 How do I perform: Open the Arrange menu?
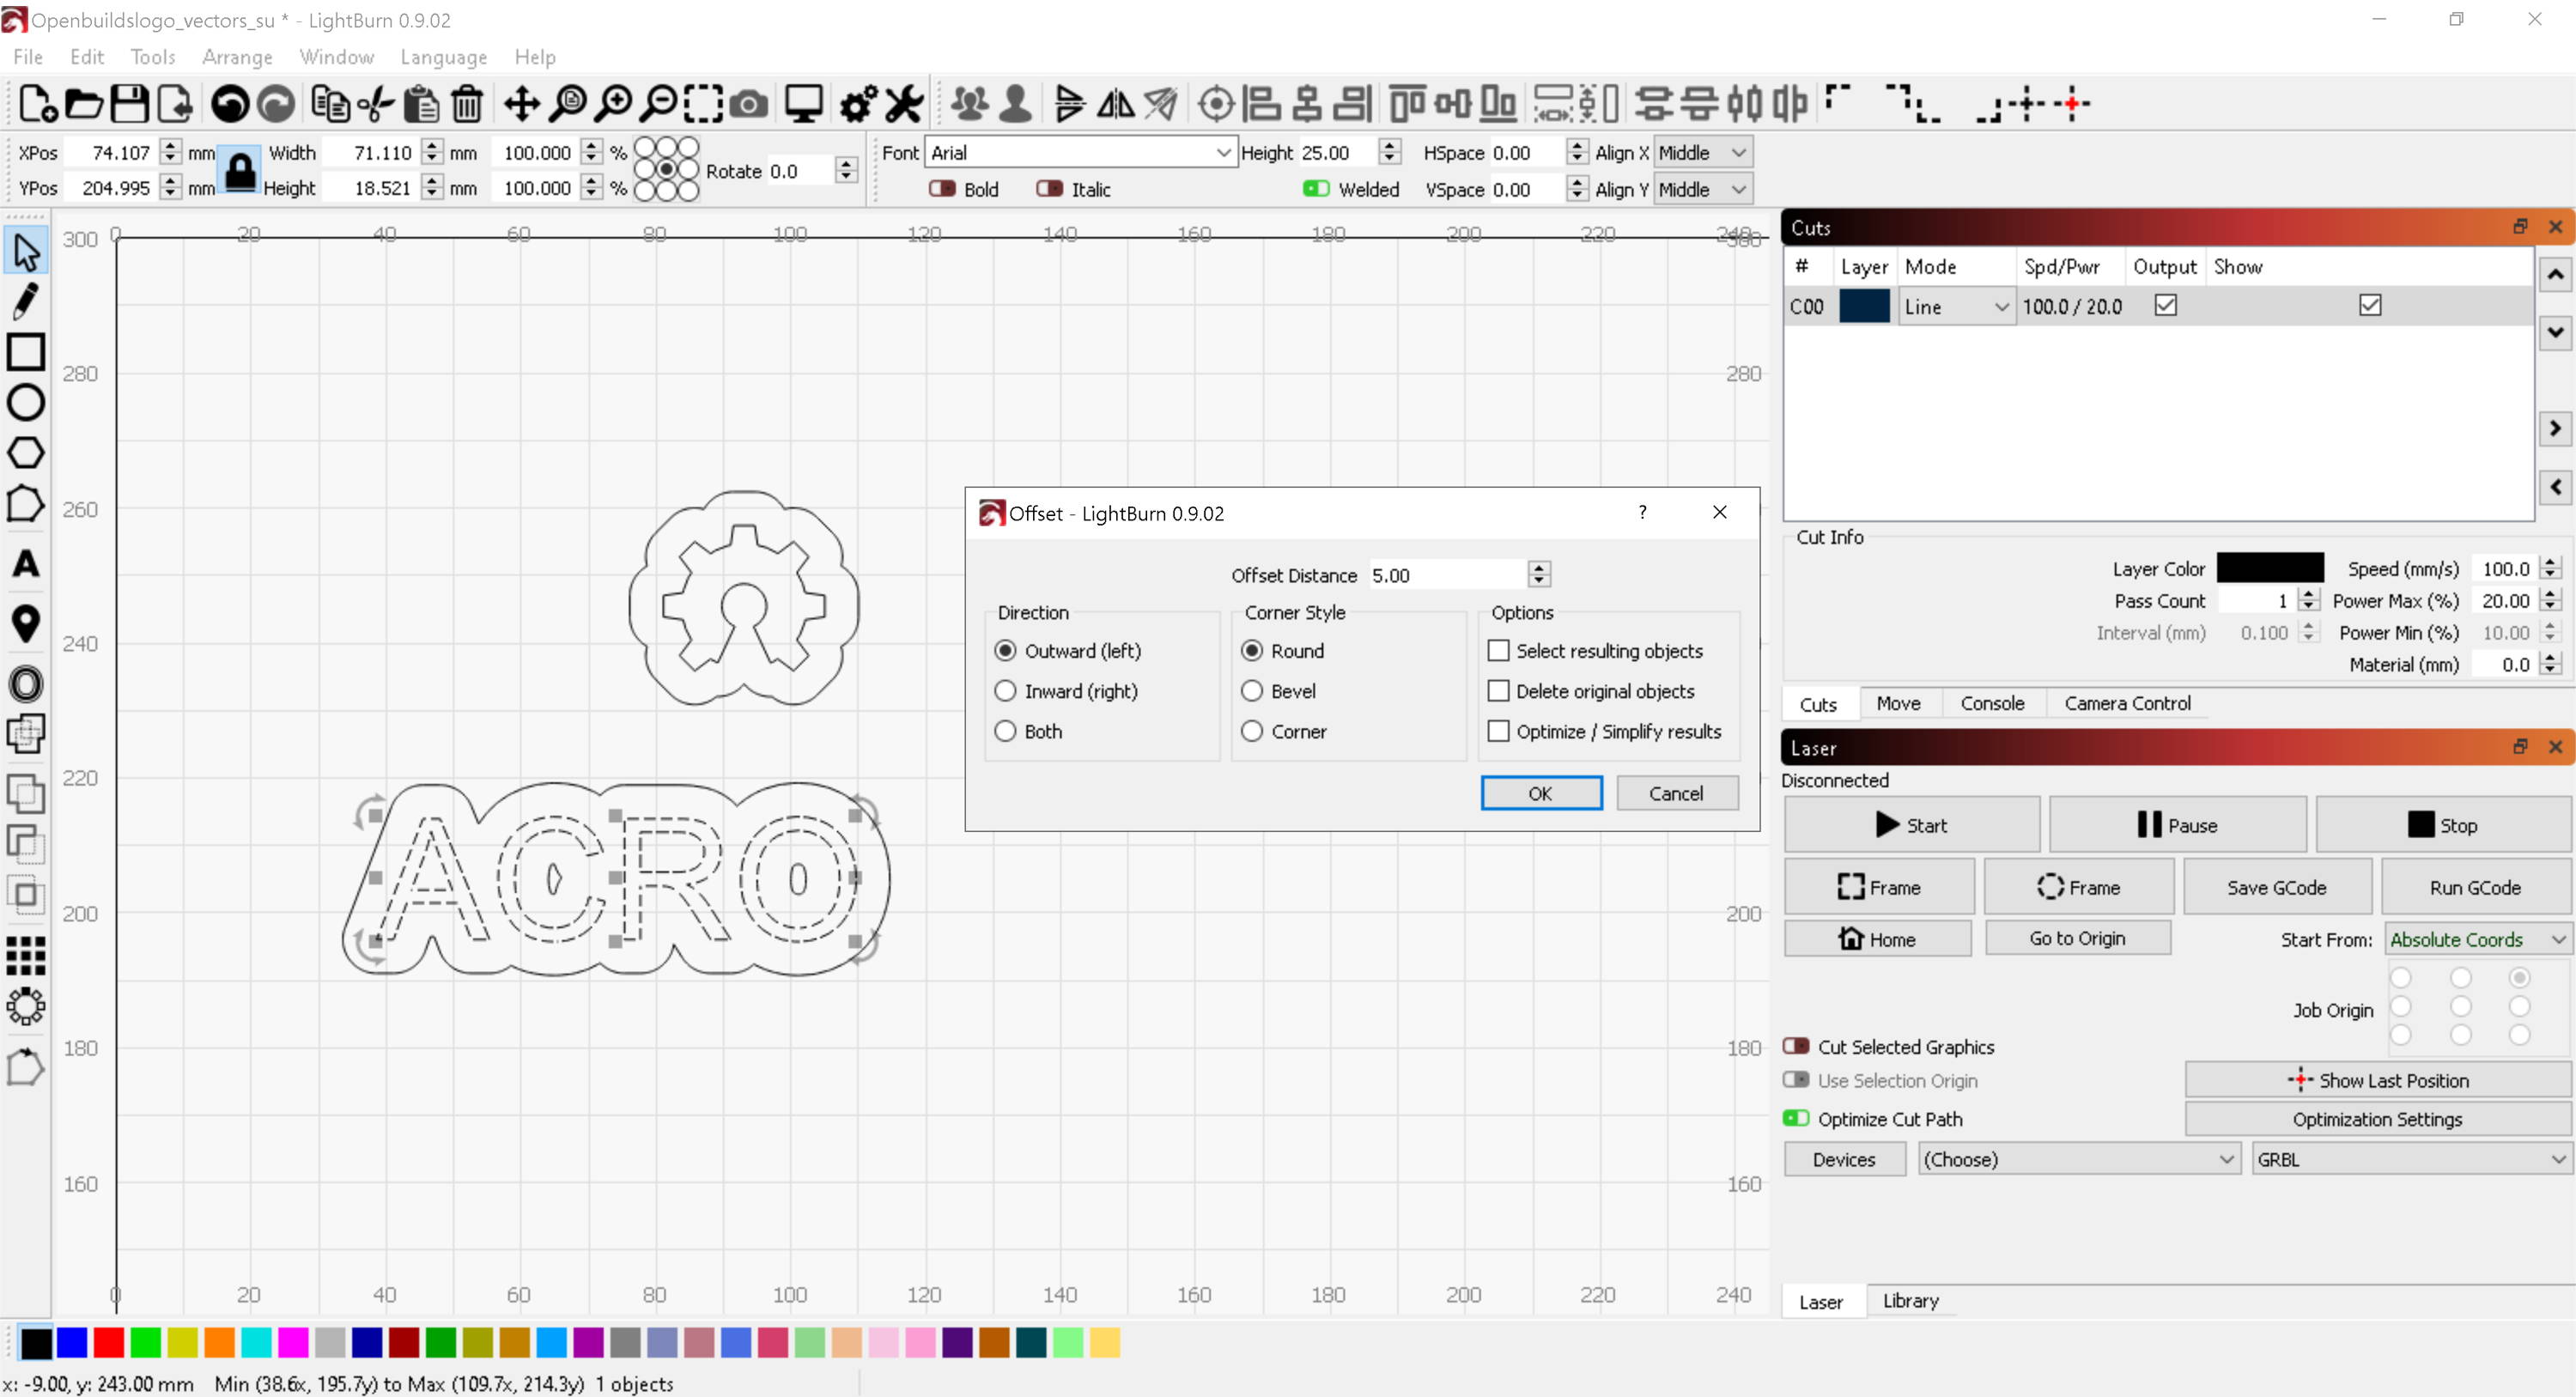237,57
